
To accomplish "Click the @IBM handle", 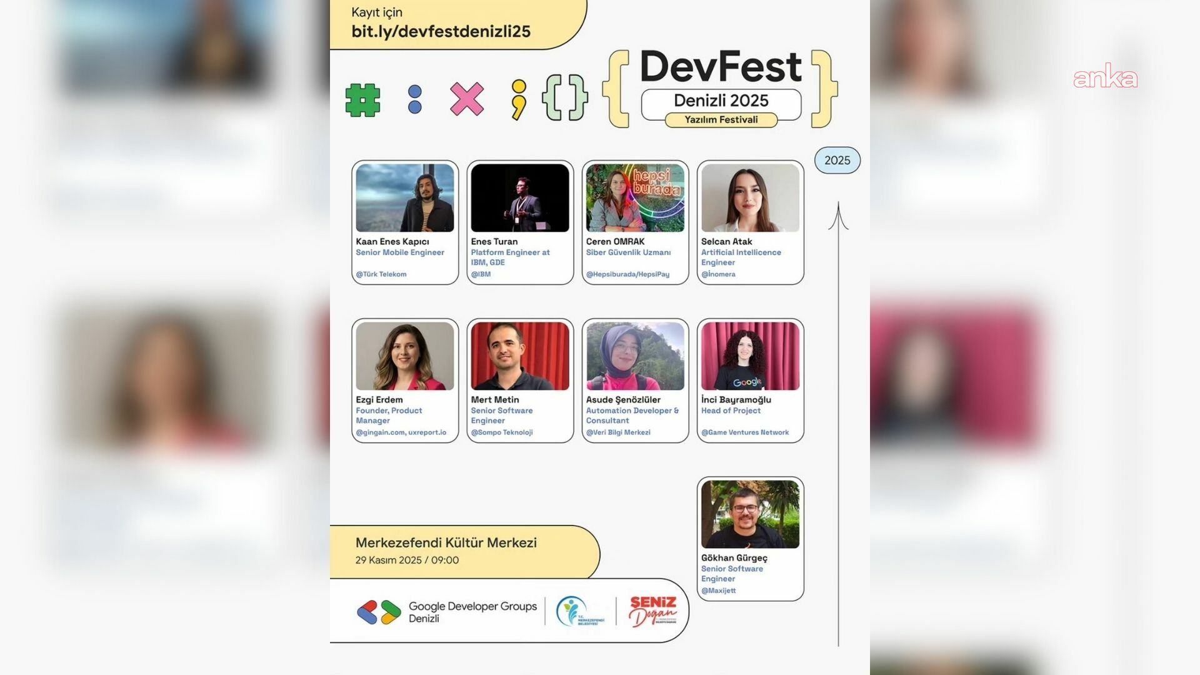I will click(481, 274).
